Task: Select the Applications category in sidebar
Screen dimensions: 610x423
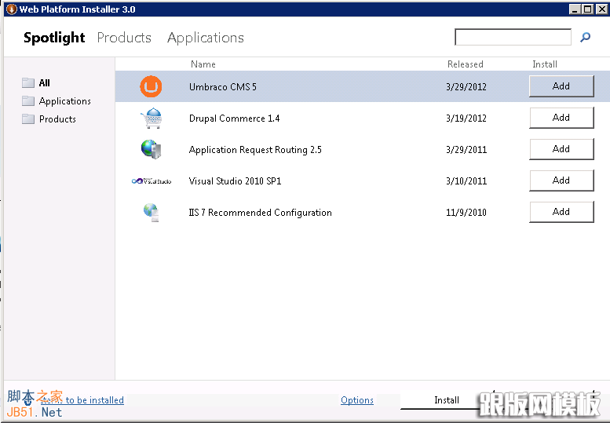Action: tap(65, 101)
